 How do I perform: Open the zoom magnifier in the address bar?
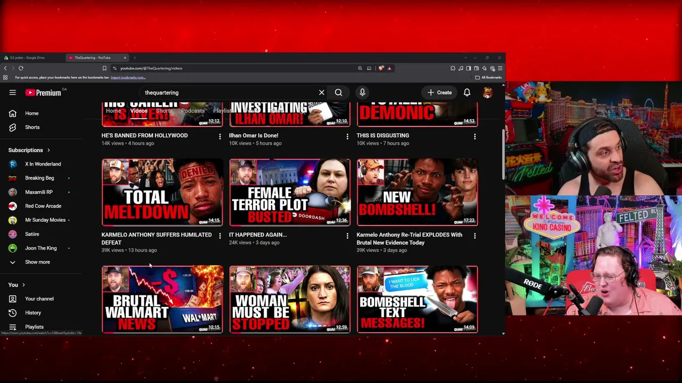[360, 68]
